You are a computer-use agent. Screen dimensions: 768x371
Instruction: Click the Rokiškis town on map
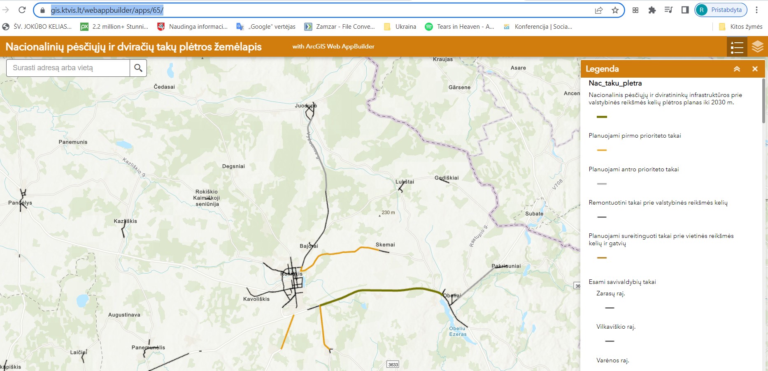tap(291, 274)
